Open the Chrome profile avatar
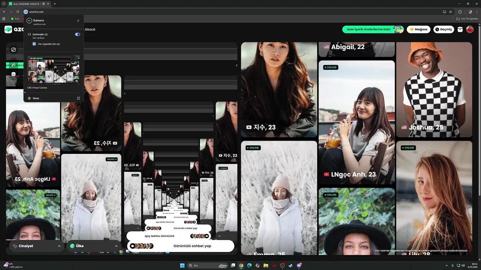This screenshot has height=270, width=481. coord(470,12)
